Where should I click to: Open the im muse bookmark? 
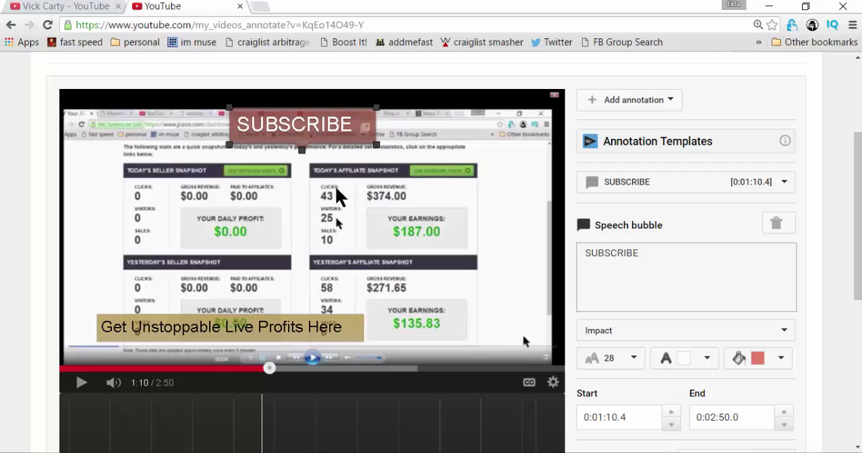pyautogui.click(x=192, y=42)
